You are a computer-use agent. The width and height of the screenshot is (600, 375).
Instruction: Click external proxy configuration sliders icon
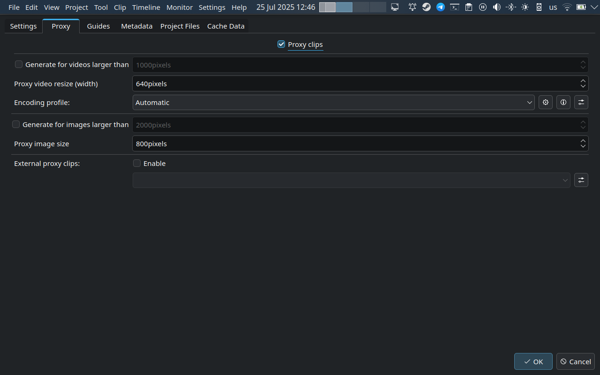tap(581, 180)
